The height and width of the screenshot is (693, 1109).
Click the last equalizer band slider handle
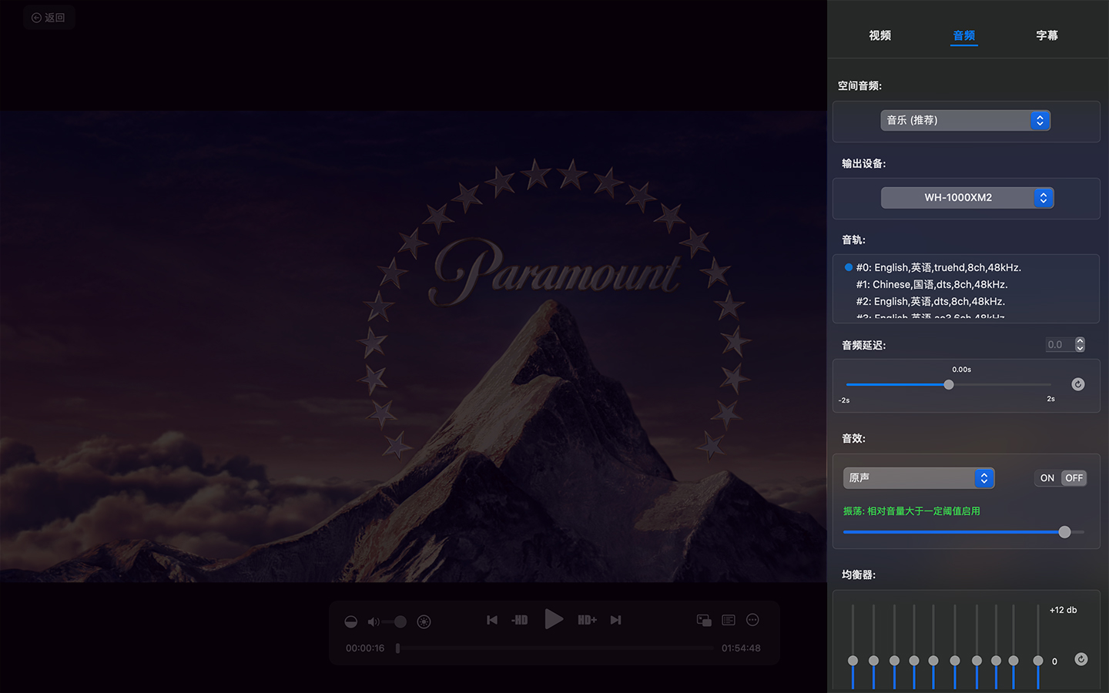coord(1038,661)
